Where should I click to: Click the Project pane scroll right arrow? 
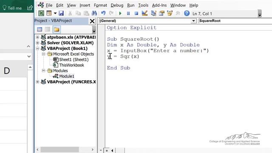point(93,150)
